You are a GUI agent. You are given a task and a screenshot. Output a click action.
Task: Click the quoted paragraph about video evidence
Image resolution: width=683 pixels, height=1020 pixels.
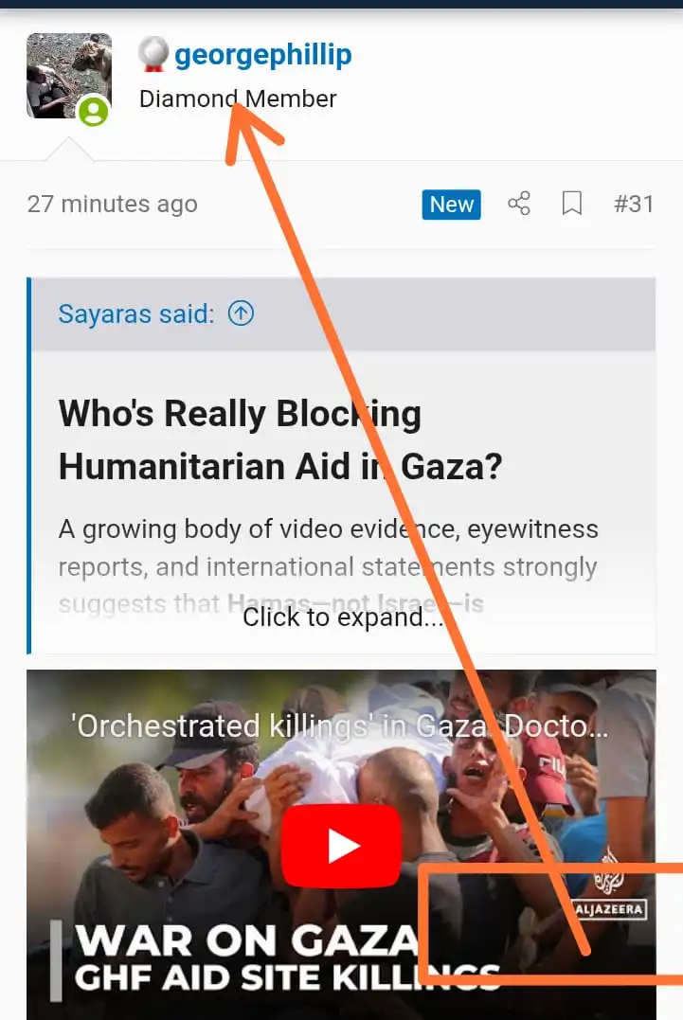point(329,566)
